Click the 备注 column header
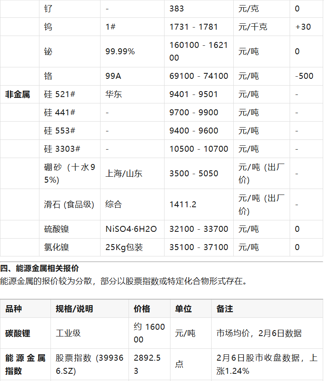324x381 pixels. click(225, 309)
